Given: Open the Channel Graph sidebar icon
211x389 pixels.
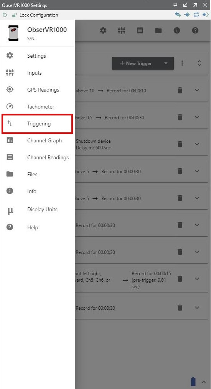Looking at the screenshot, I should tap(10, 140).
